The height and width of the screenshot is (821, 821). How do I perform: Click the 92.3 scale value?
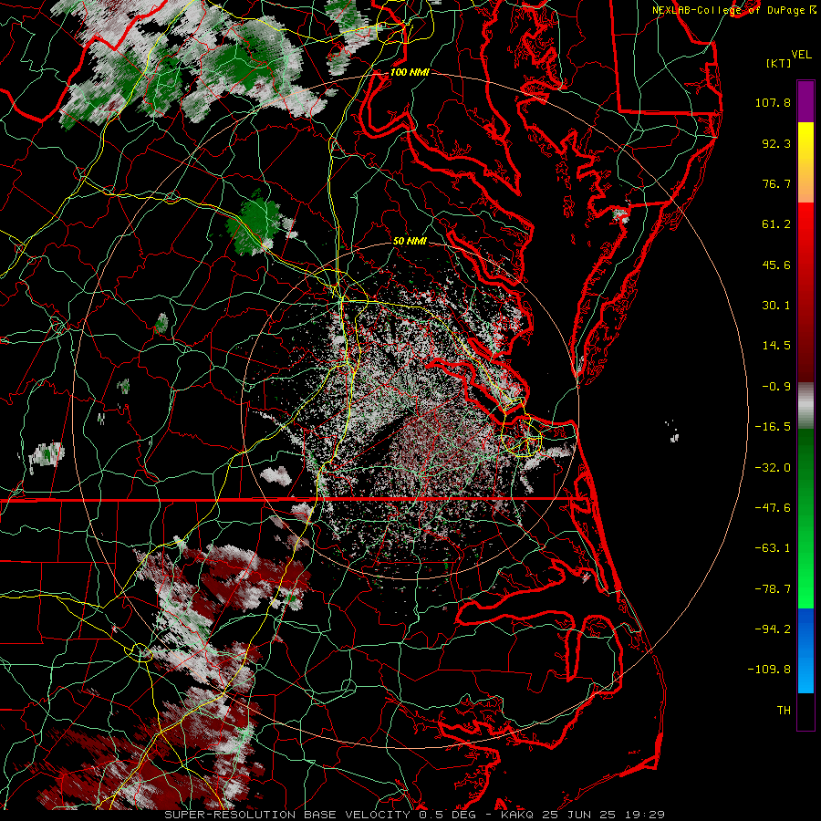coord(776,143)
